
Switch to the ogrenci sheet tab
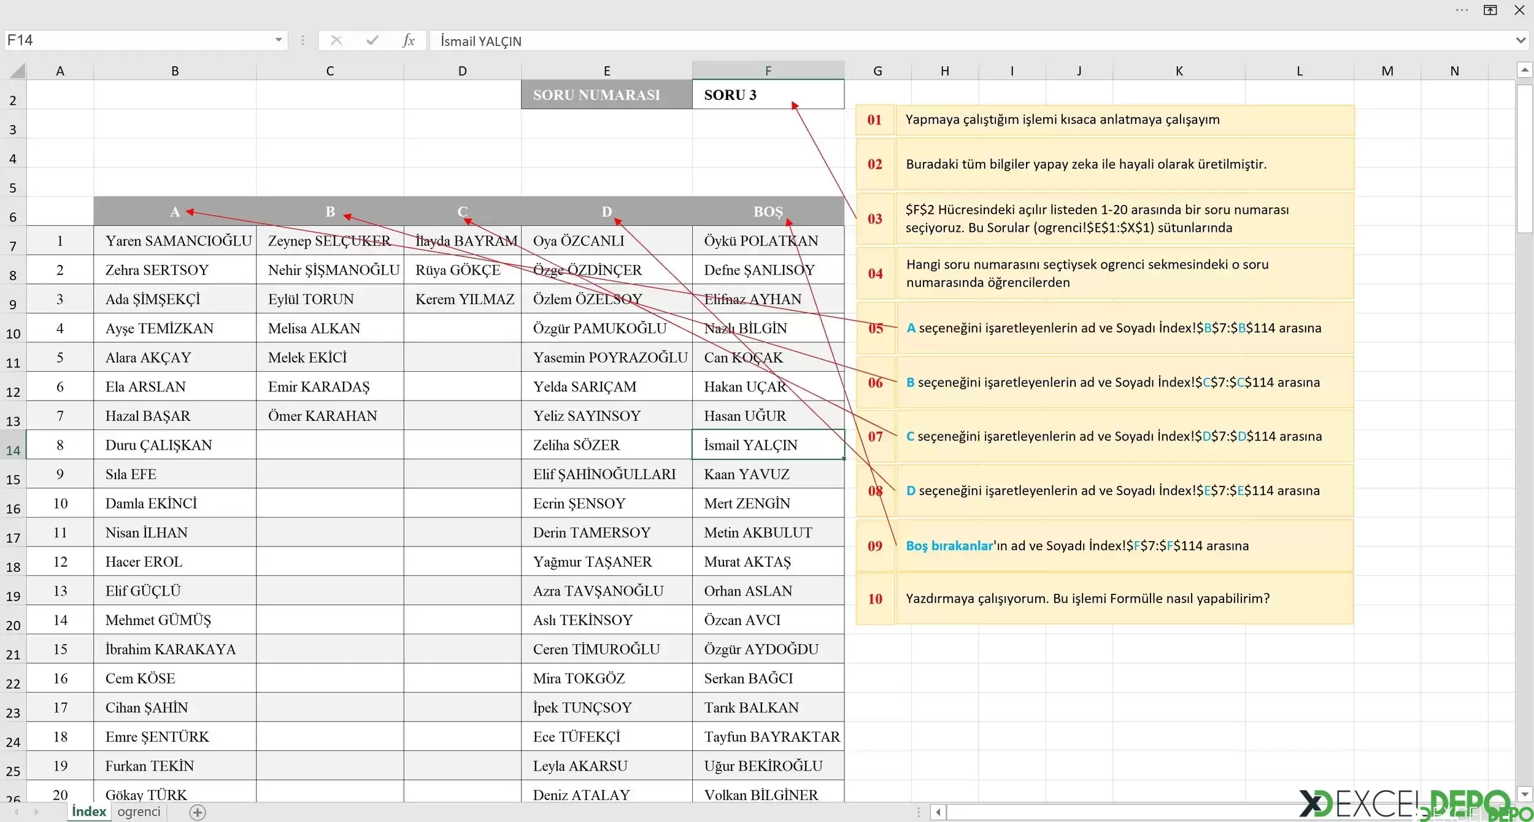139,812
